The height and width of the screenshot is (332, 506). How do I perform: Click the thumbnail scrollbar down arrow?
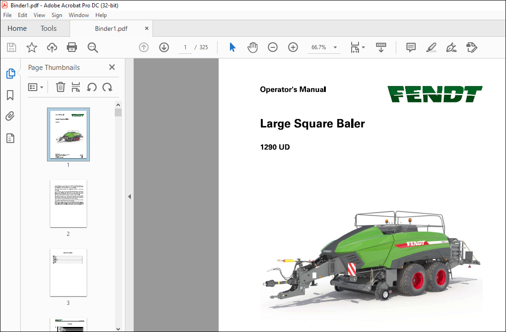point(118,329)
